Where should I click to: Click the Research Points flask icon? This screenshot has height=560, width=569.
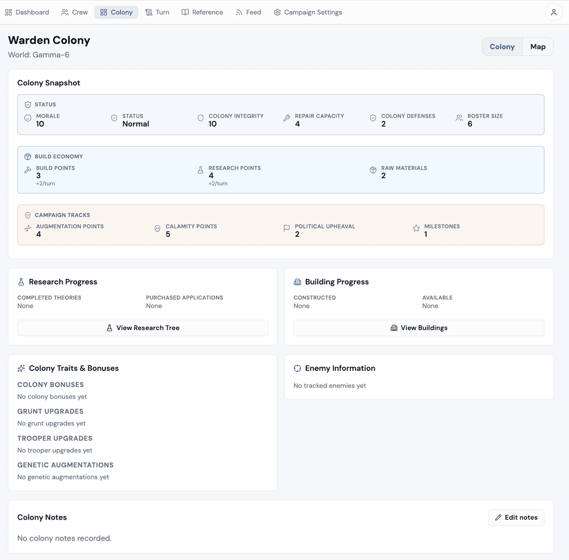201,170
